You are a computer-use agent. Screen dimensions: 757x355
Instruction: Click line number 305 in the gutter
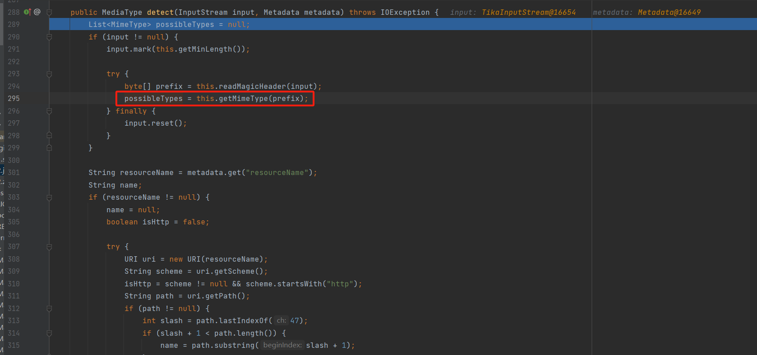pyautogui.click(x=13, y=222)
